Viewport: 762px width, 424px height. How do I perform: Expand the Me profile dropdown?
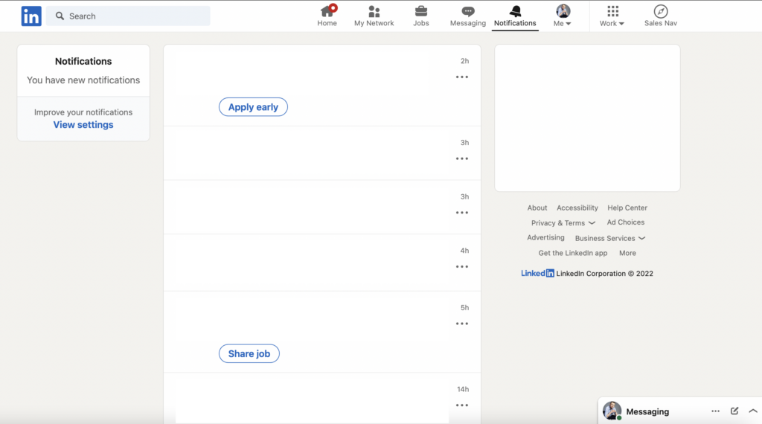click(563, 16)
